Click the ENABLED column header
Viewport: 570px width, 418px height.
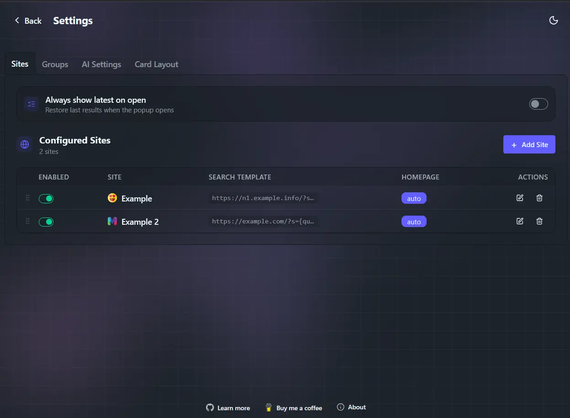53,177
